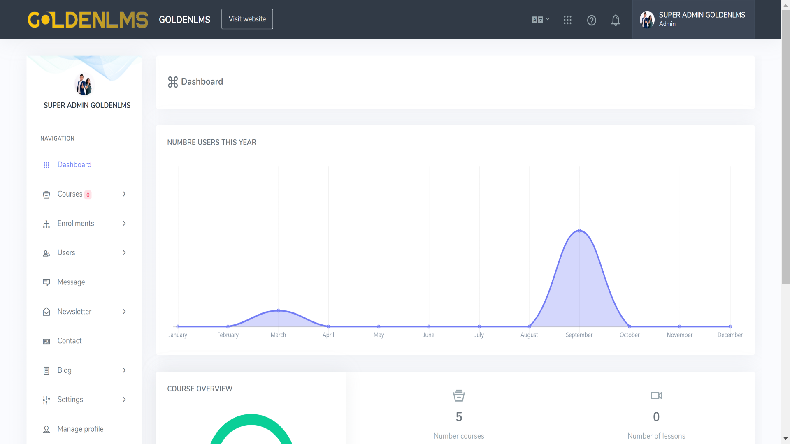This screenshot has height=444, width=790.
Task: Open the language switcher icon
Action: pyautogui.click(x=540, y=20)
